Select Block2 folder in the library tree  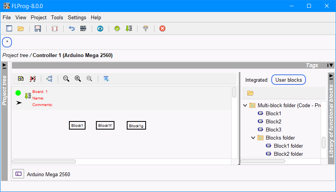click(x=288, y=154)
